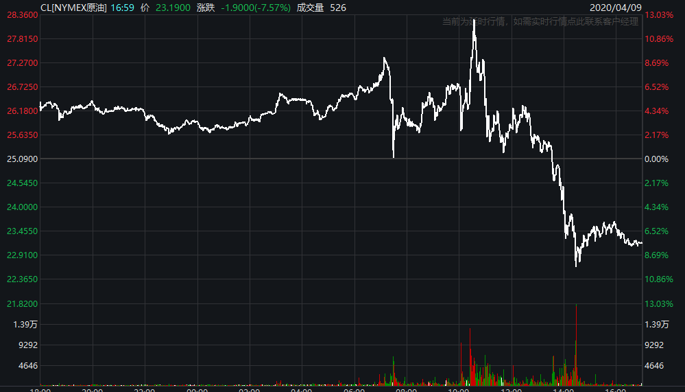Click the green 4.34% percent label

(657, 207)
